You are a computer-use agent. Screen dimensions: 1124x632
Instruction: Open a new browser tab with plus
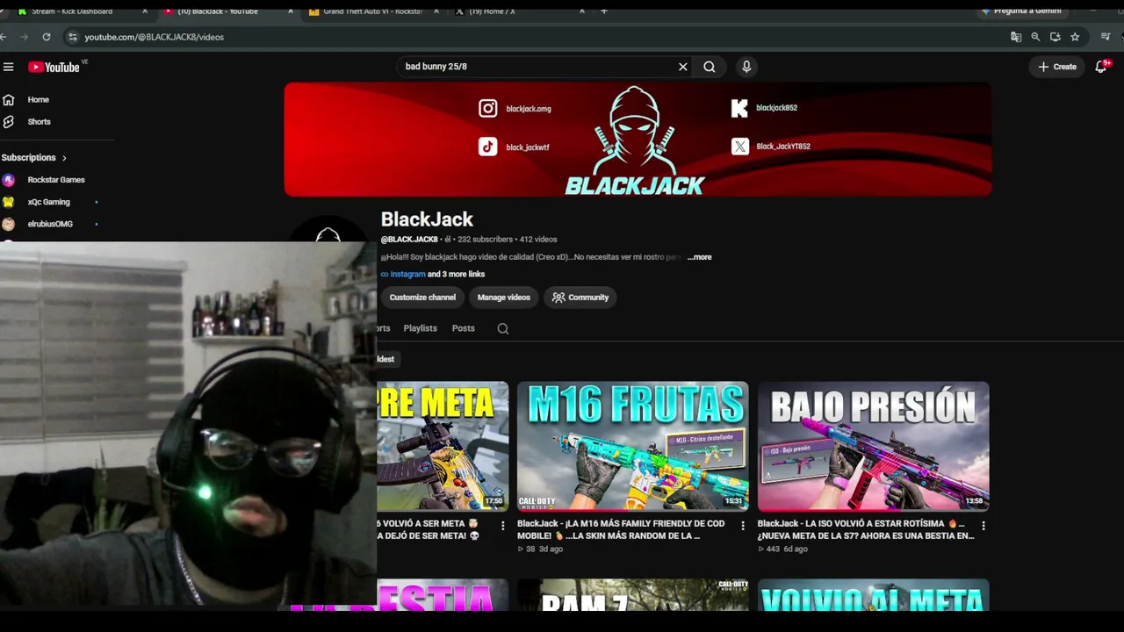(604, 11)
